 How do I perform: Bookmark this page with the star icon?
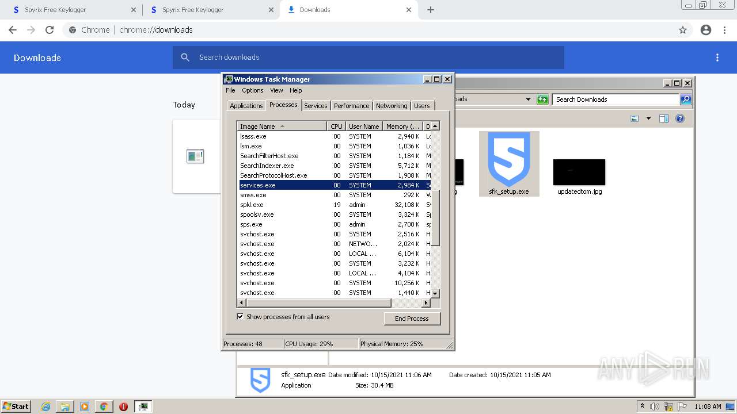(683, 30)
